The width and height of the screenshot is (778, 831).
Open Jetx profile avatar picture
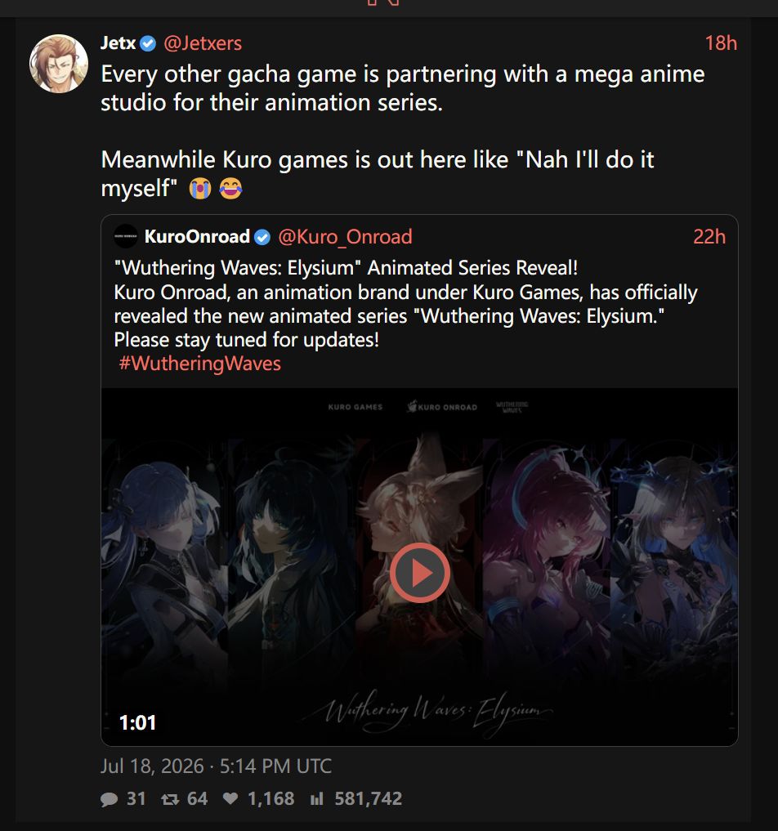tap(58, 64)
